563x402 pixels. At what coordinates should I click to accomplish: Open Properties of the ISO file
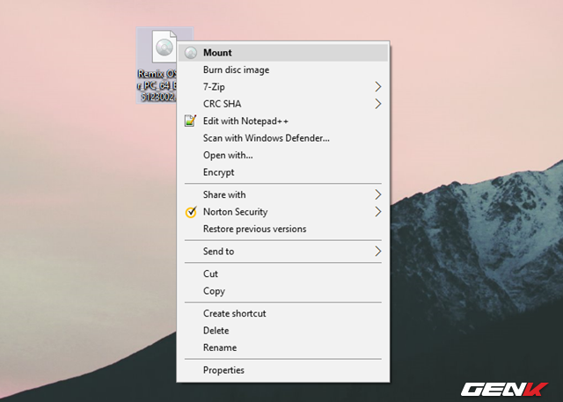tap(283, 370)
